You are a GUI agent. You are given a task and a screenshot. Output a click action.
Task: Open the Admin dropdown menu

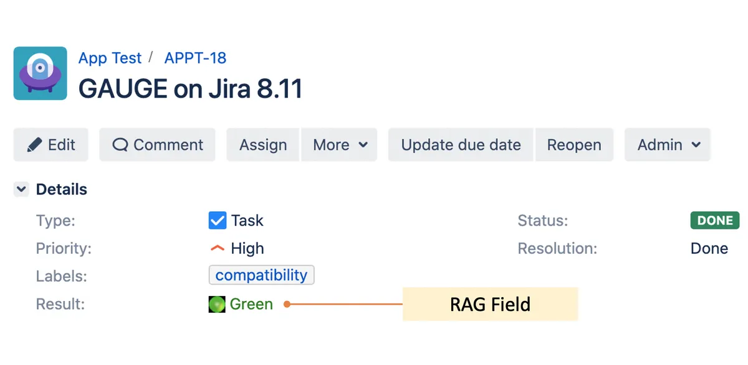point(668,145)
